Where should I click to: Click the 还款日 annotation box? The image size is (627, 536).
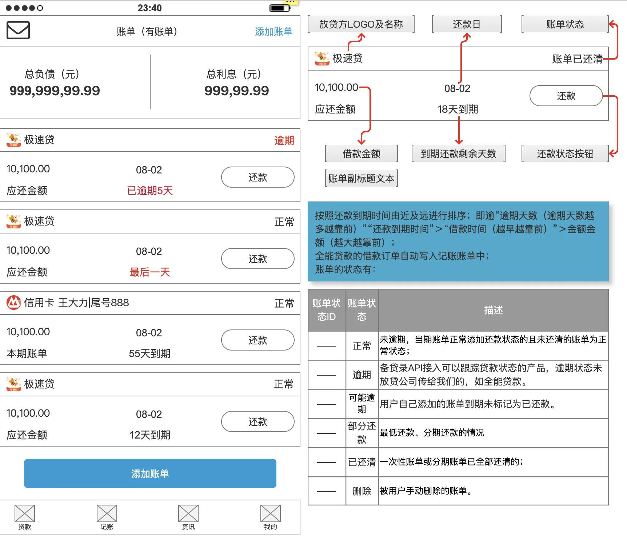467,24
